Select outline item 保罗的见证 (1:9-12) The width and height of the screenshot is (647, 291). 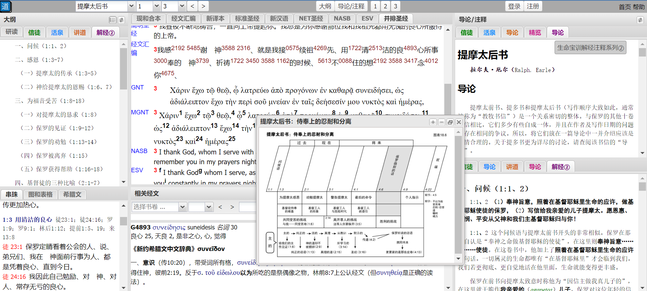coord(57,128)
